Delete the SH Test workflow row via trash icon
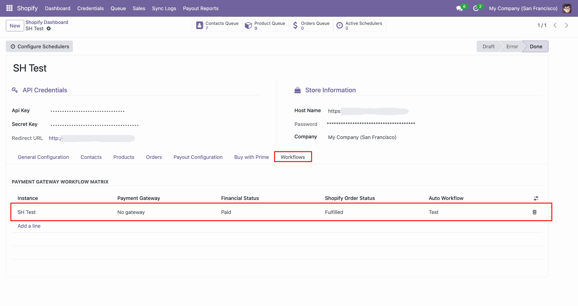Image resolution: width=578 pixels, height=306 pixels. click(x=535, y=212)
